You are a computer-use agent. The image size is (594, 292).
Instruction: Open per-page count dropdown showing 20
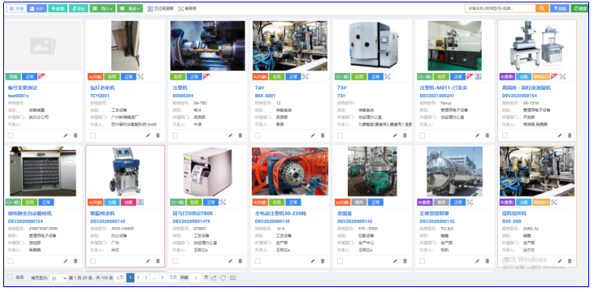click(59, 278)
